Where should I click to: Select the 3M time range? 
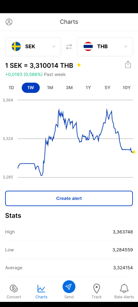pos(69,88)
